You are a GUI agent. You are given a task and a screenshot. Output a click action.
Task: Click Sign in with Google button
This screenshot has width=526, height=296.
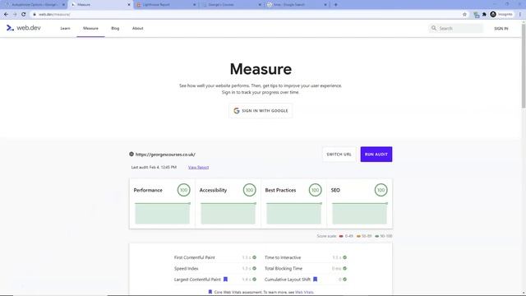(261, 111)
